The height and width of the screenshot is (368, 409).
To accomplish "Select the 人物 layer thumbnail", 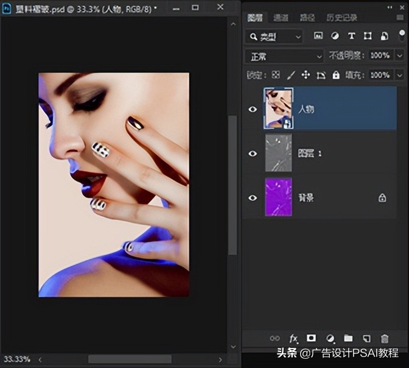I will coord(278,108).
